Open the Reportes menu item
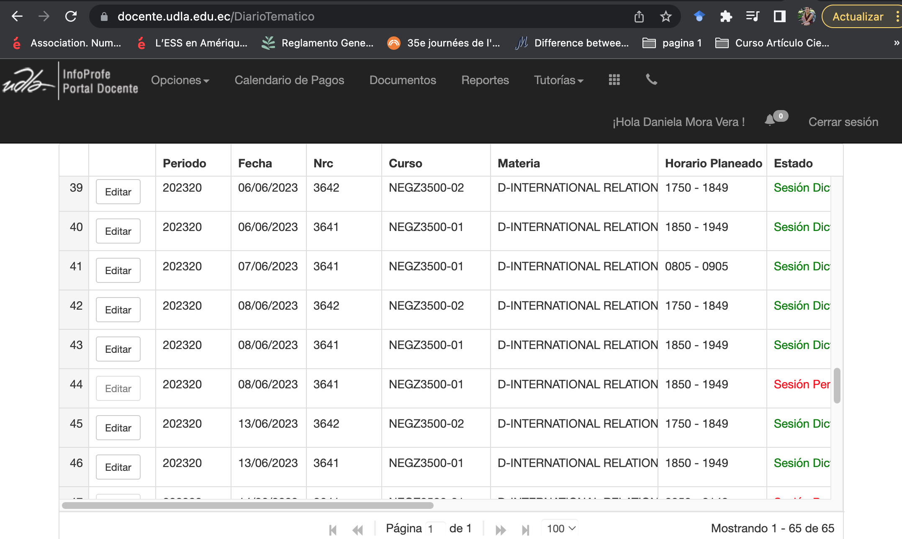Viewport: 902px width, 539px height. pyautogui.click(x=485, y=80)
